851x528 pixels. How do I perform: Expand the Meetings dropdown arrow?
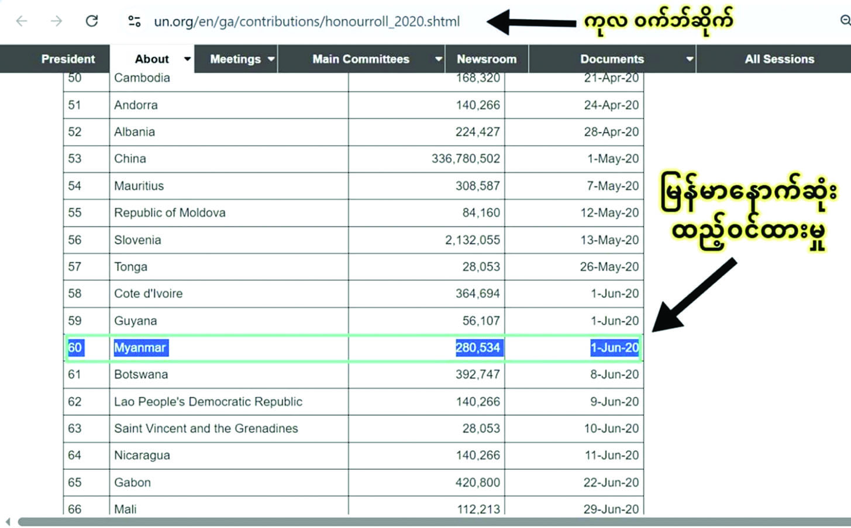(271, 59)
